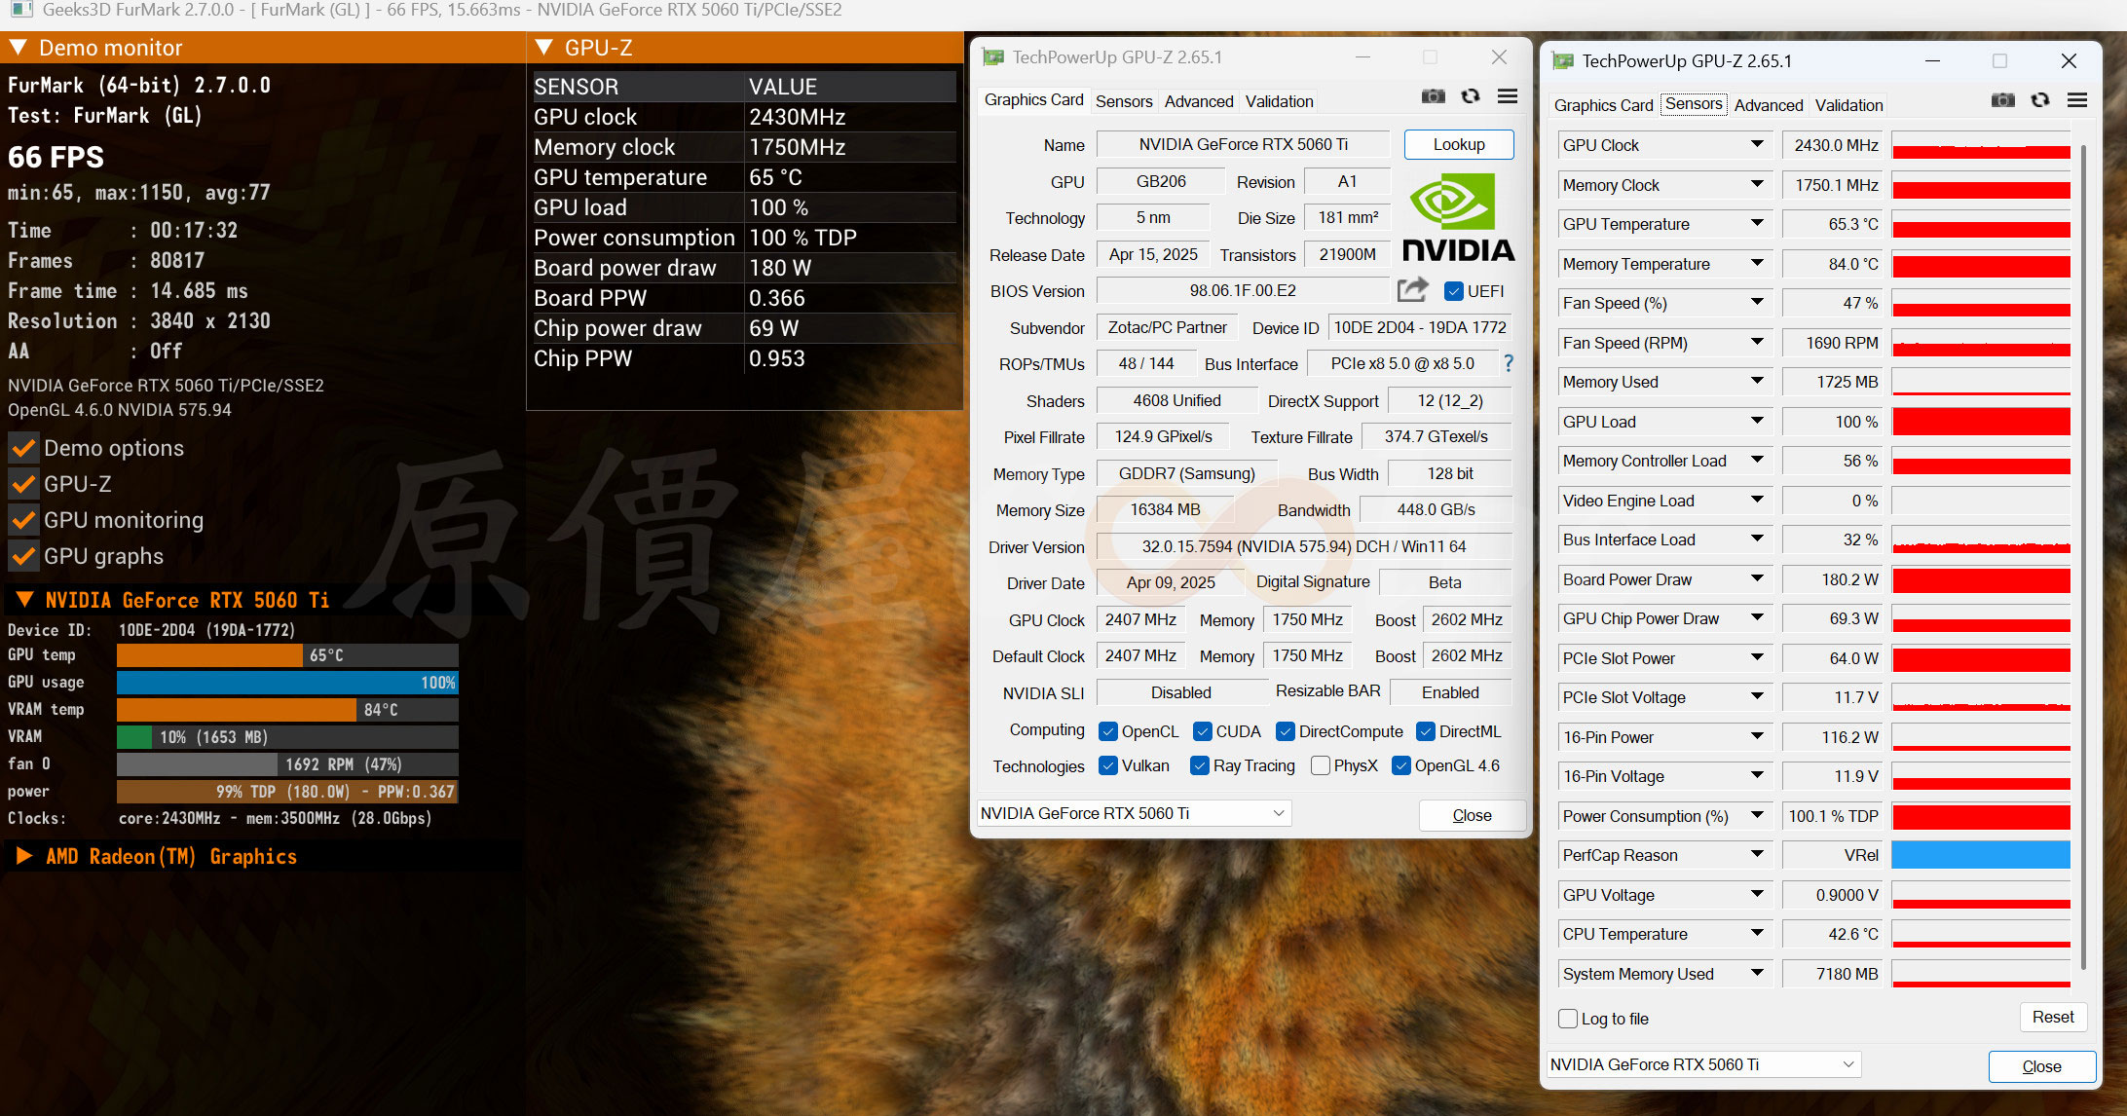The width and height of the screenshot is (2127, 1116).
Task: Switch to Advanced tab in left GPU-Z window
Action: [1199, 101]
